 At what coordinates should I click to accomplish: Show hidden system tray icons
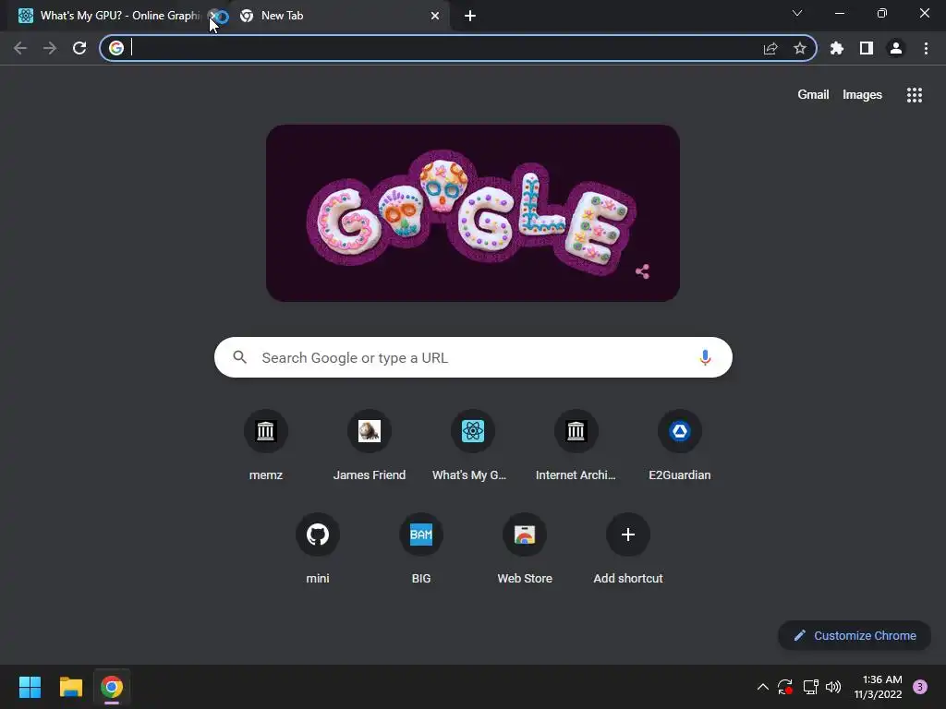tap(762, 687)
